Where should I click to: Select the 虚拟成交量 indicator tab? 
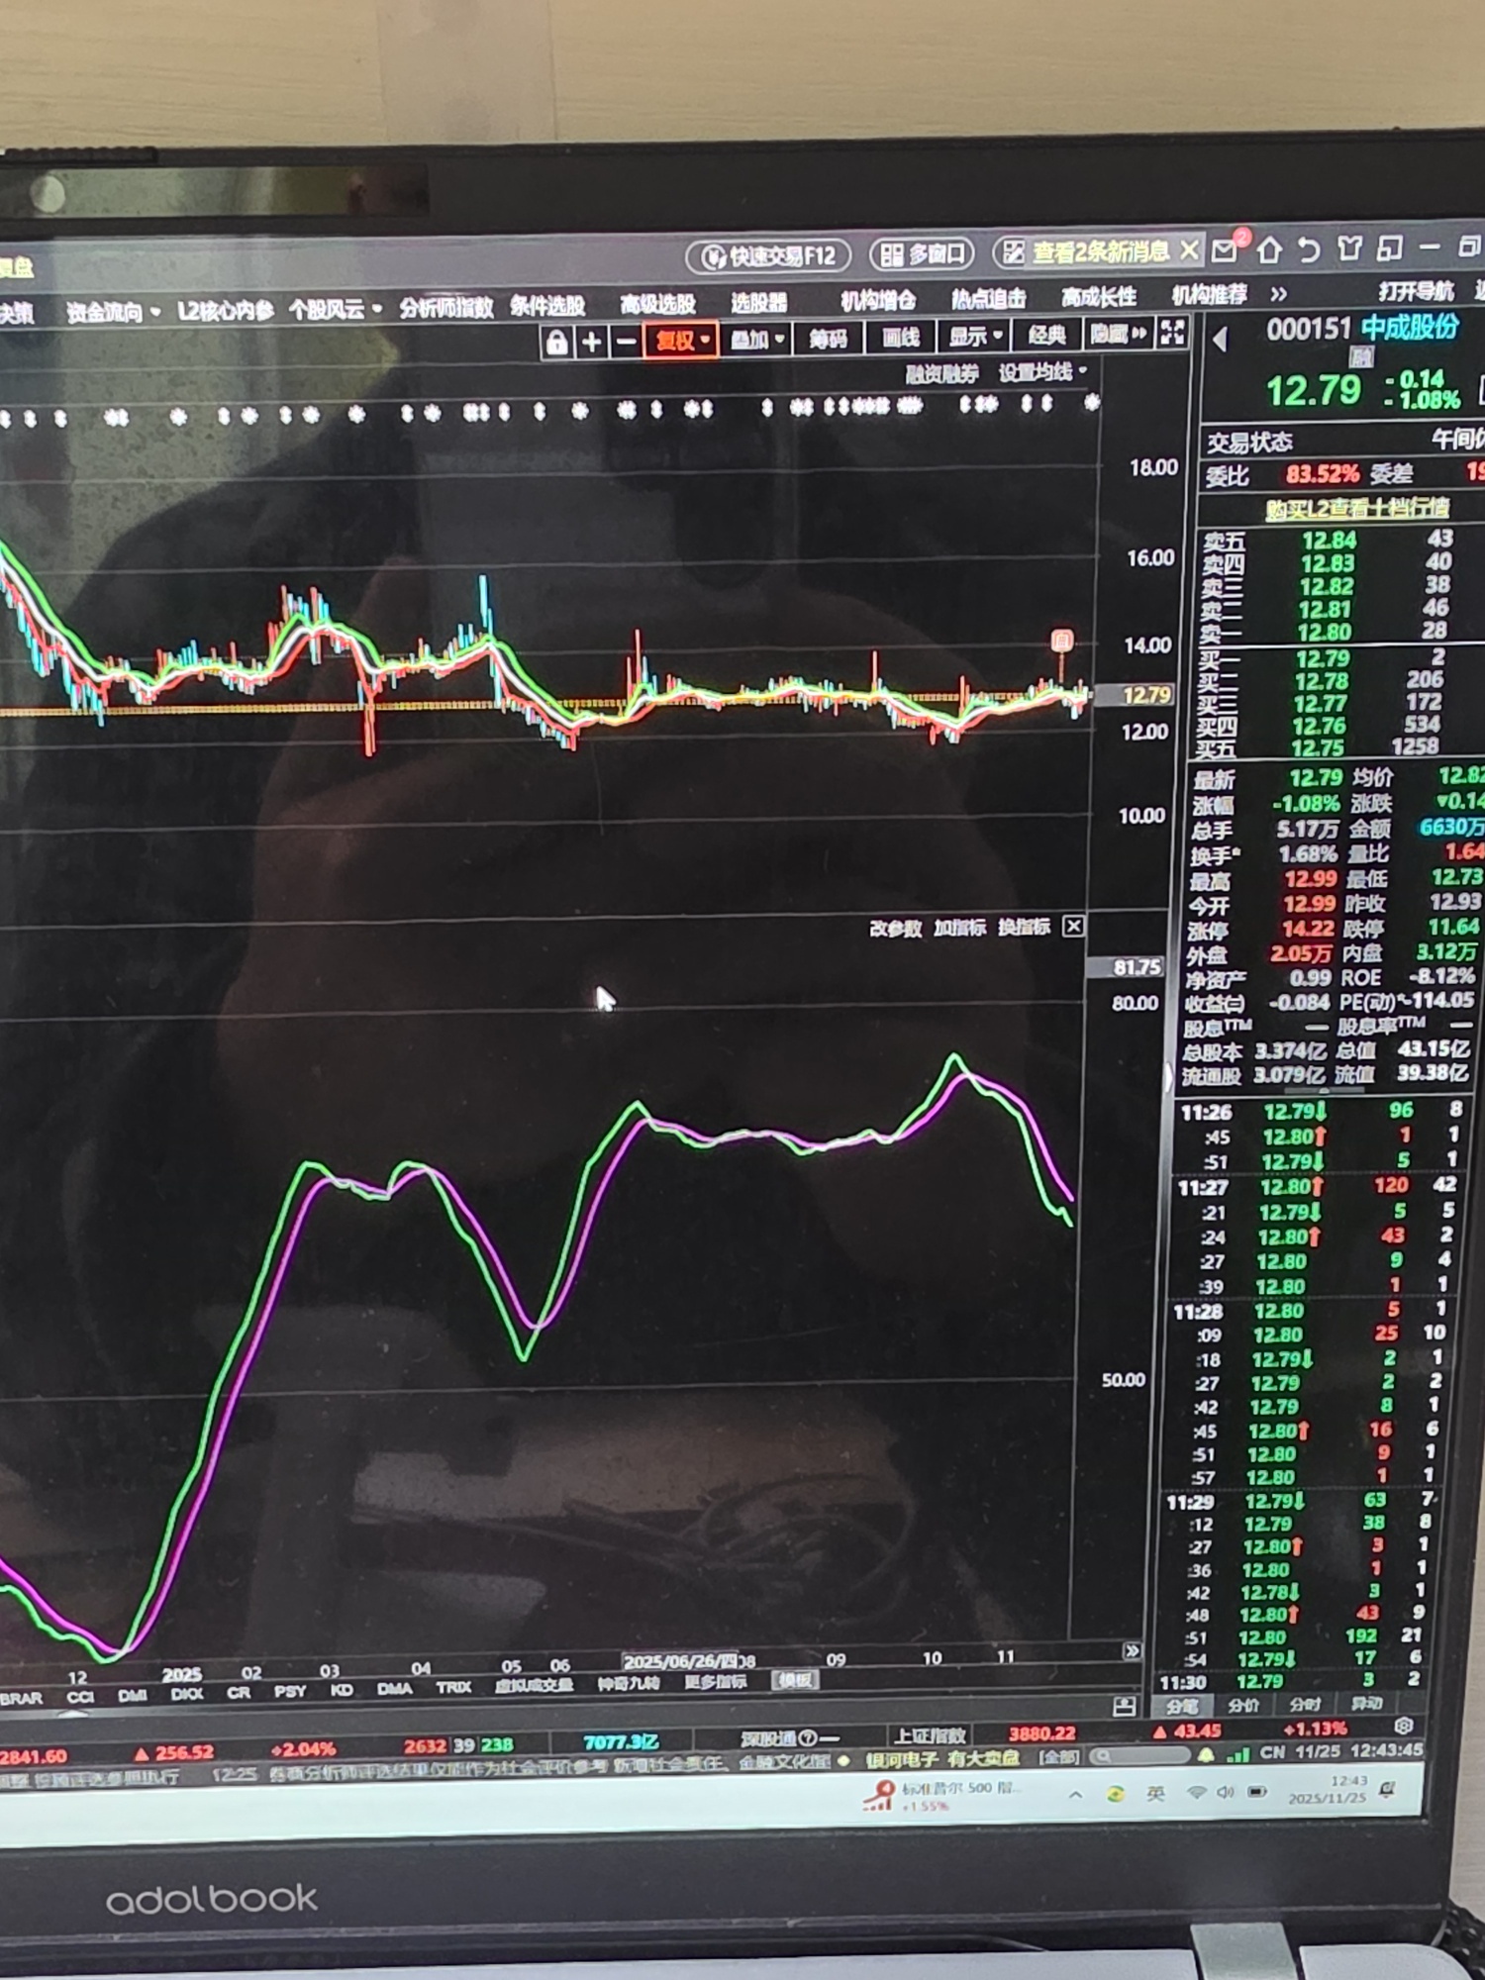535,1684
